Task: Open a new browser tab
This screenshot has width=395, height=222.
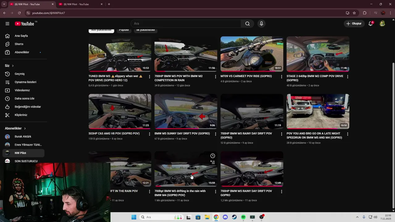Action: (x=109, y=4)
